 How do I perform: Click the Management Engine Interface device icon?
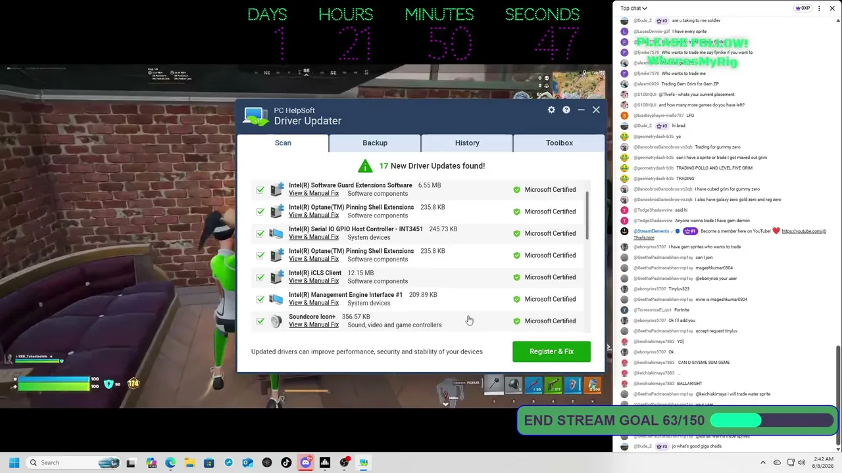click(276, 299)
